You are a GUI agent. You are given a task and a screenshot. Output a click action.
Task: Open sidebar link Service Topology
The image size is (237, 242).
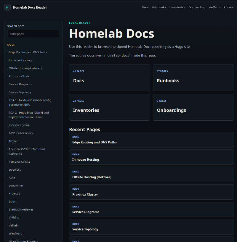point(20,92)
